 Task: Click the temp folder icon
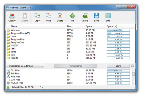tap(8, 52)
